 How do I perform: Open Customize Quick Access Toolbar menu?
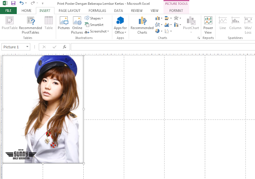click(x=43, y=3)
